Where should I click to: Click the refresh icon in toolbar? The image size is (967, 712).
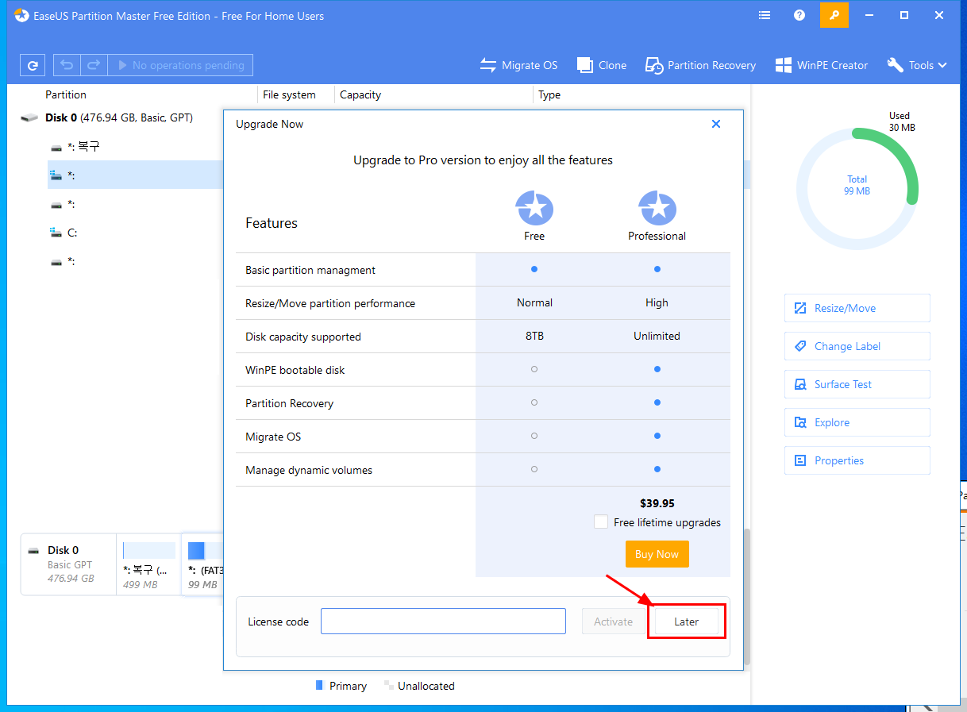tap(32, 65)
